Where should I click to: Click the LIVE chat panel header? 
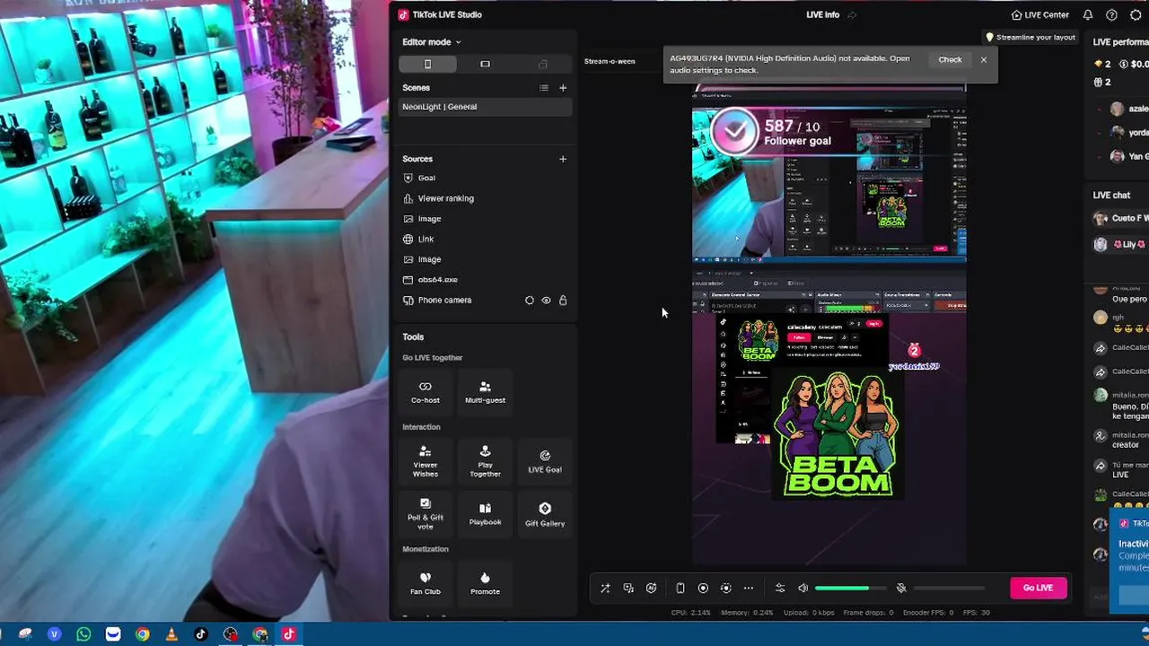pyautogui.click(x=1111, y=195)
